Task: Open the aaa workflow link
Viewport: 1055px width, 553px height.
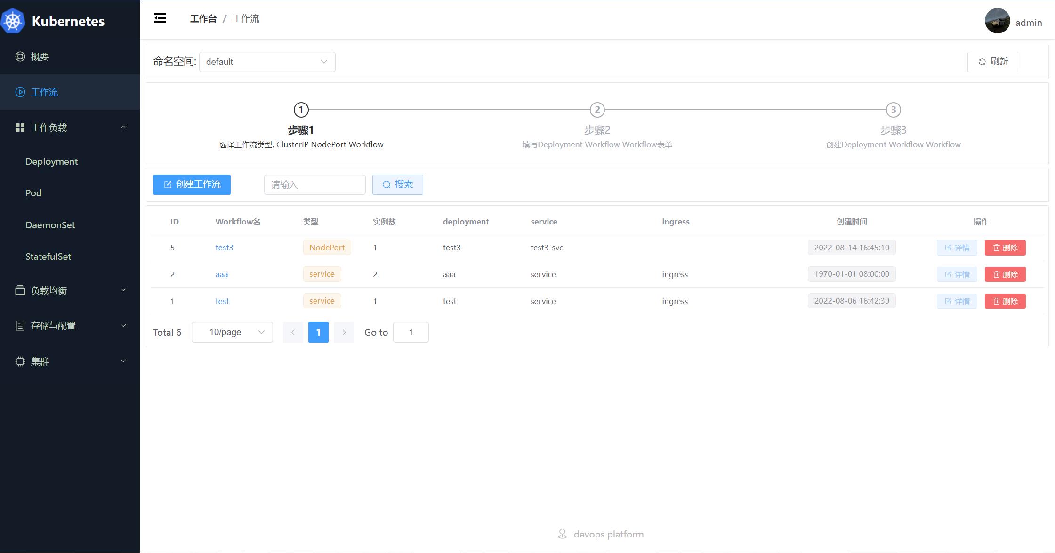Action: tap(221, 274)
